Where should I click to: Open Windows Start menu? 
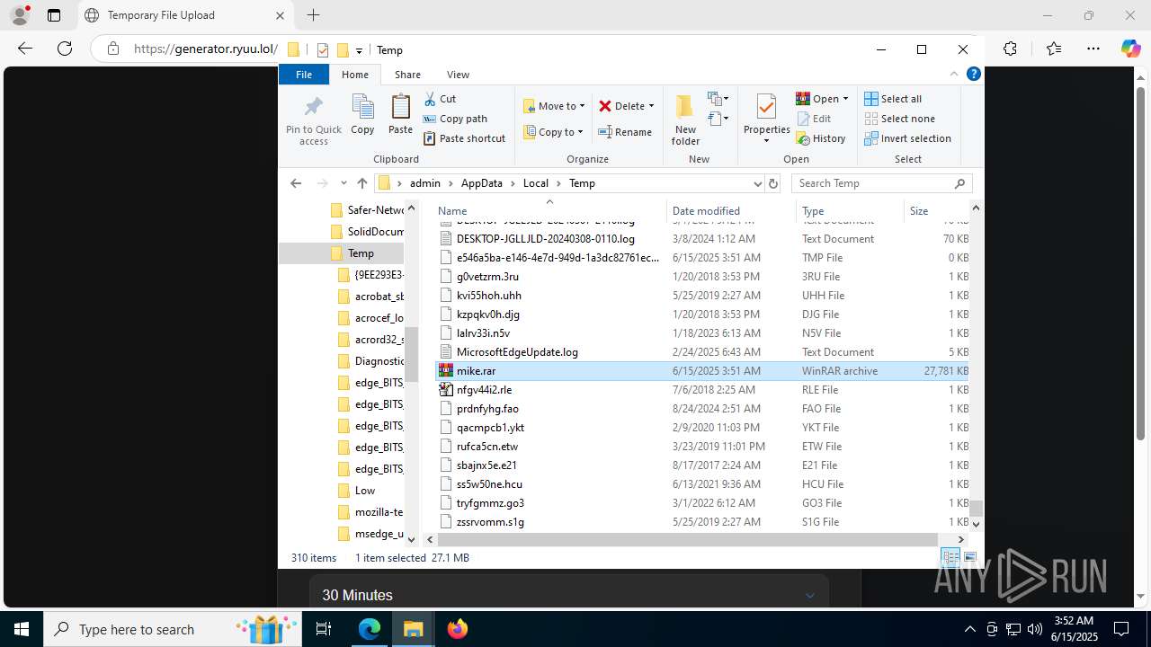pos(22,629)
